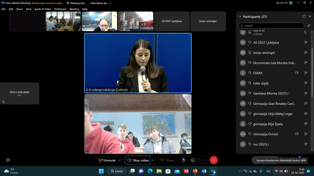Viewport: 314px width, 176px height.
Task: Open File Explorer from taskbar
Action: tap(159, 171)
